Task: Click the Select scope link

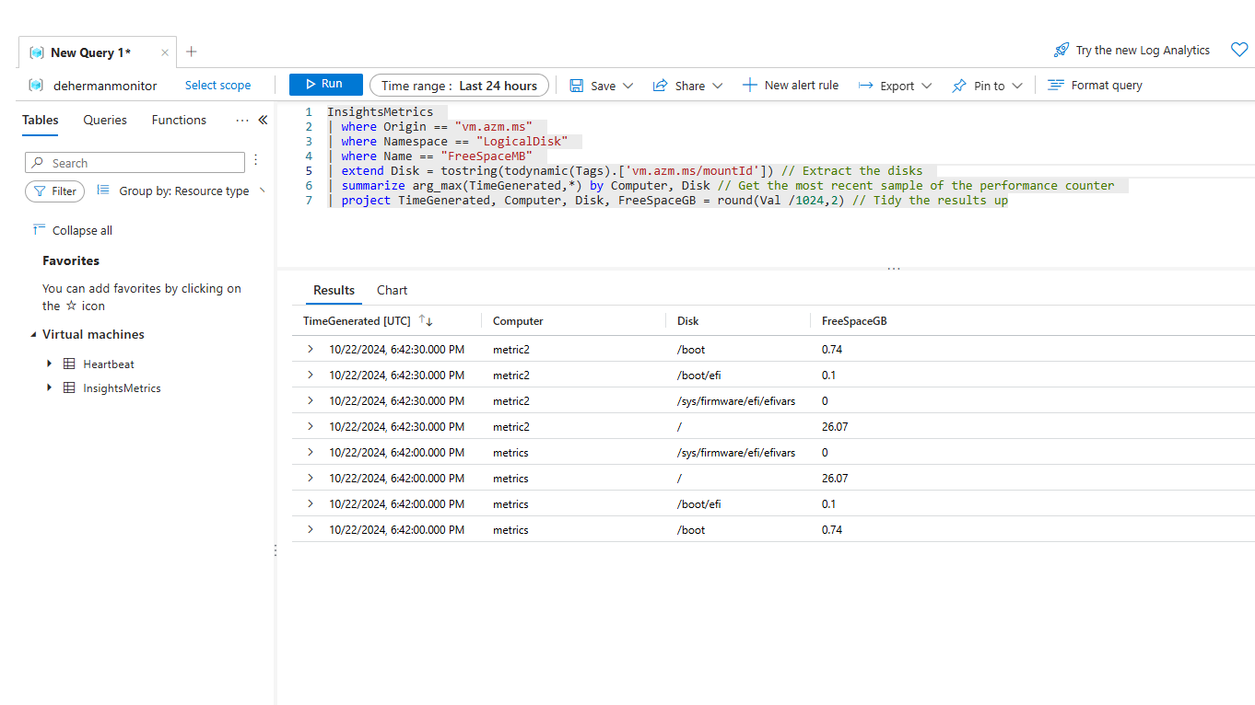Action: pyautogui.click(x=217, y=85)
